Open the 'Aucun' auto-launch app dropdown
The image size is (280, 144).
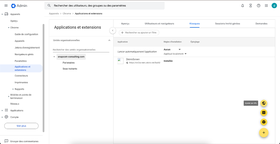pyautogui.click(x=180, y=49)
